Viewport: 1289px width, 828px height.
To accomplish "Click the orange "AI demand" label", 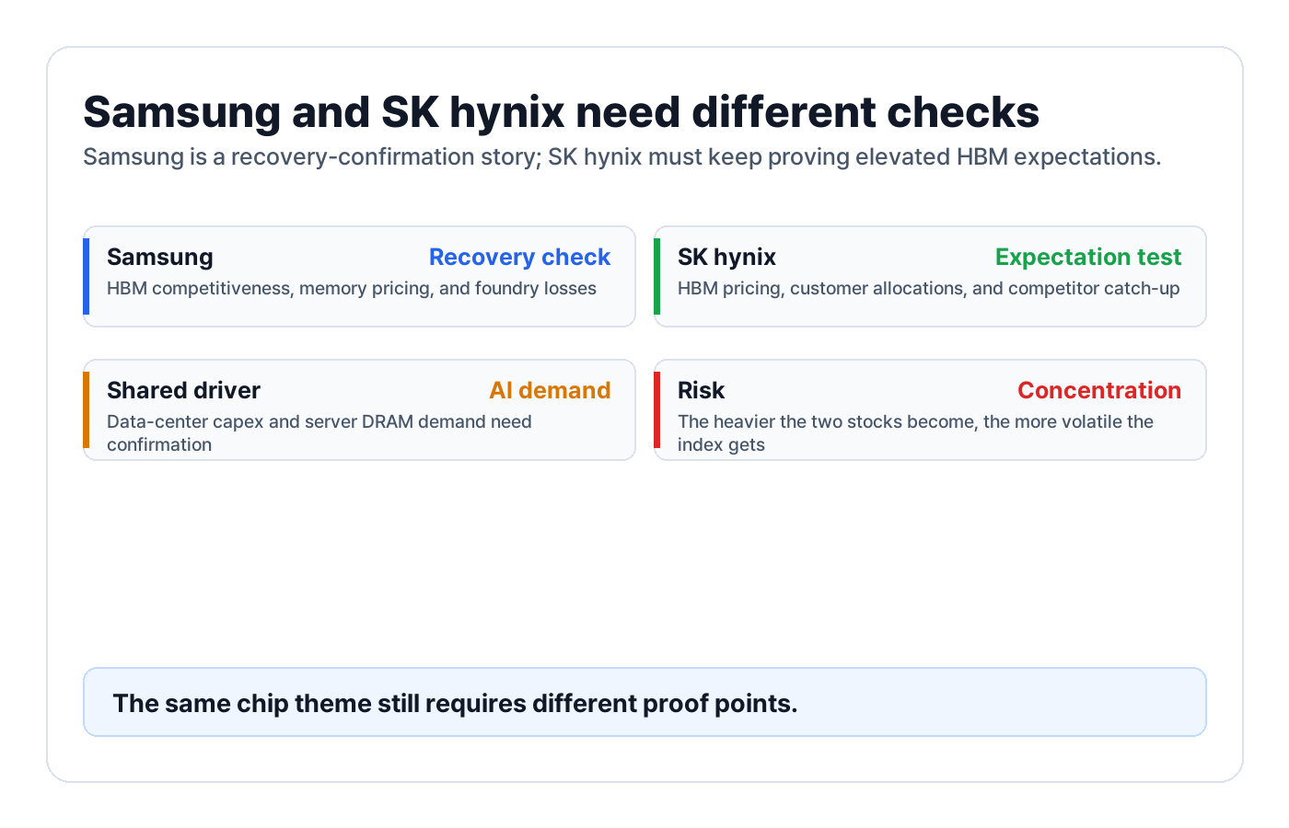I will [550, 391].
